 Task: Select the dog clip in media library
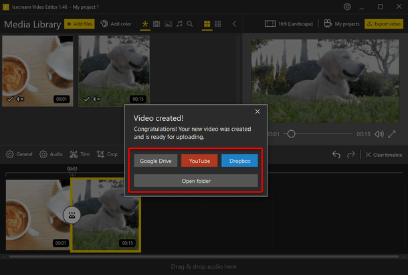(x=114, y=71)
